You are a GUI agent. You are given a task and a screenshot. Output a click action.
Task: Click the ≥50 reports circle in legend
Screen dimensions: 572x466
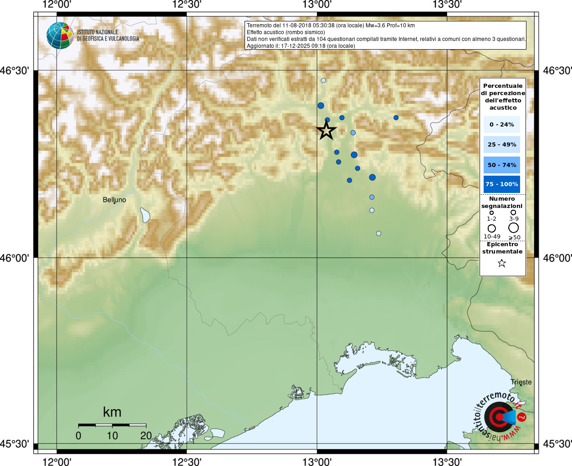click(514, 228)
